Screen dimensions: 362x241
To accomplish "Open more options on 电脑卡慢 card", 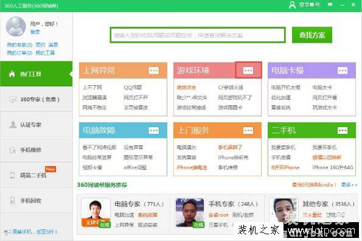I will (x=343, y=70).
